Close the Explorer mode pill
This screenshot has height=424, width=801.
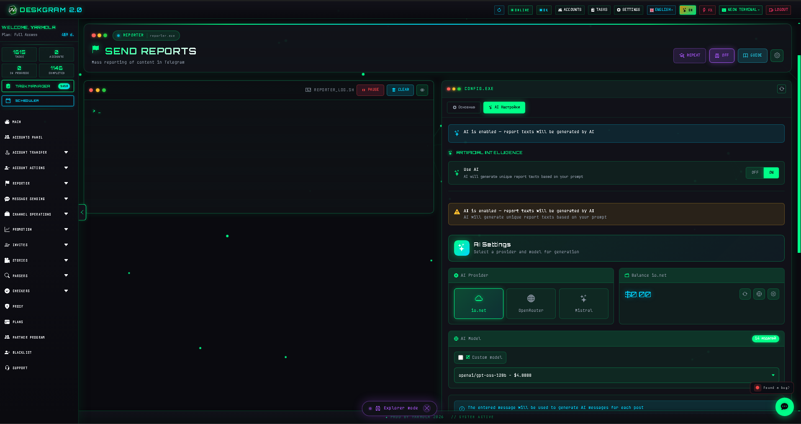[x=427, y=408]
